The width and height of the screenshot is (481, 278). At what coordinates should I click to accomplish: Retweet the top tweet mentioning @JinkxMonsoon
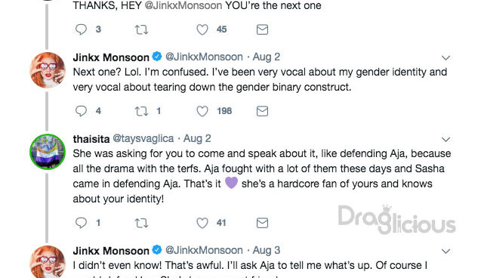(x=142, y=29)
